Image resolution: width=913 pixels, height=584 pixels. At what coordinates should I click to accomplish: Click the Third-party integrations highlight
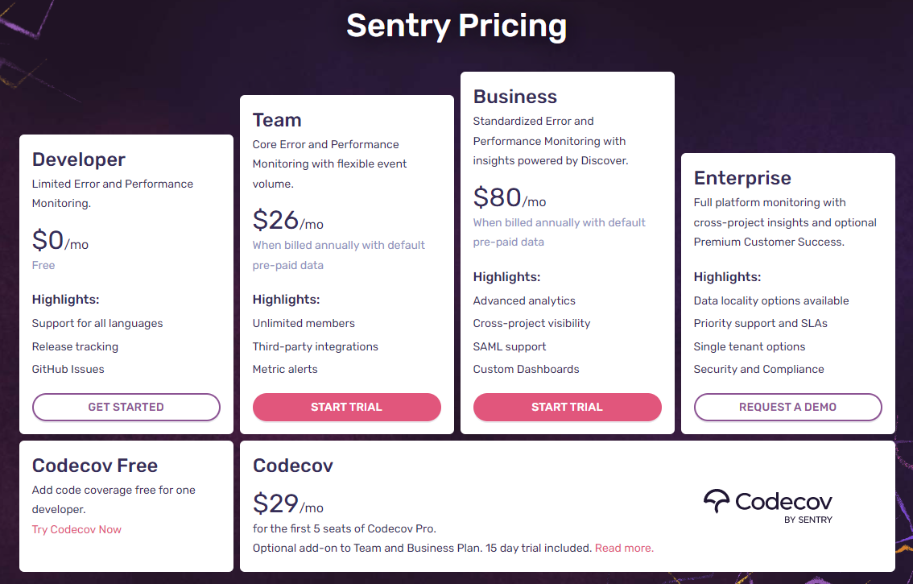316,346
